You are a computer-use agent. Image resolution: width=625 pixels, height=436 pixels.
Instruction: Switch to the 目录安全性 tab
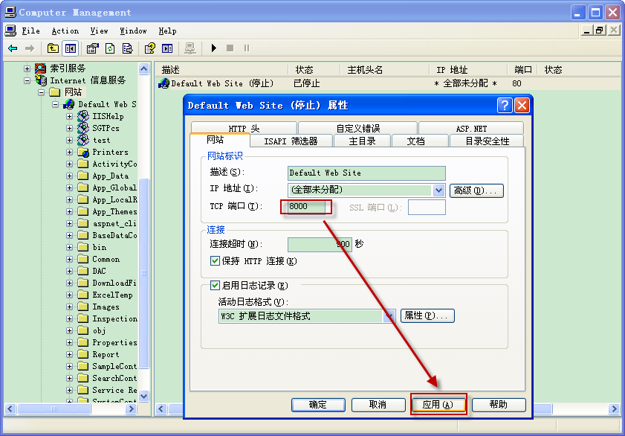coord(487,141)
